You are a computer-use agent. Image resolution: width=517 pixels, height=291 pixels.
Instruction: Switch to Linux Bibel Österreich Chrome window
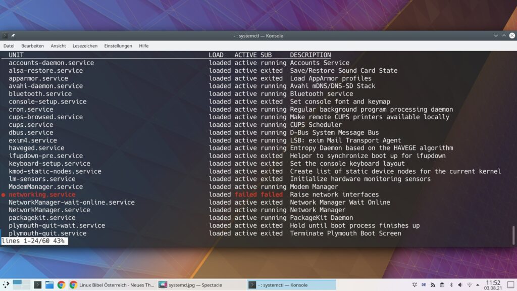tap(112, 285)
